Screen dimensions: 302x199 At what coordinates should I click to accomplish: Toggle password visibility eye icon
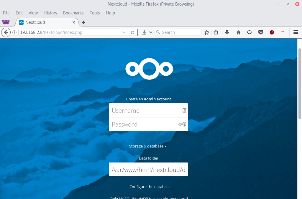point(180,125)
